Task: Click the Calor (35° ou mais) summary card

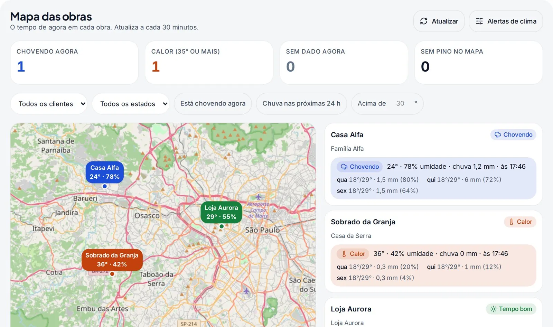Action: point(209,63)
